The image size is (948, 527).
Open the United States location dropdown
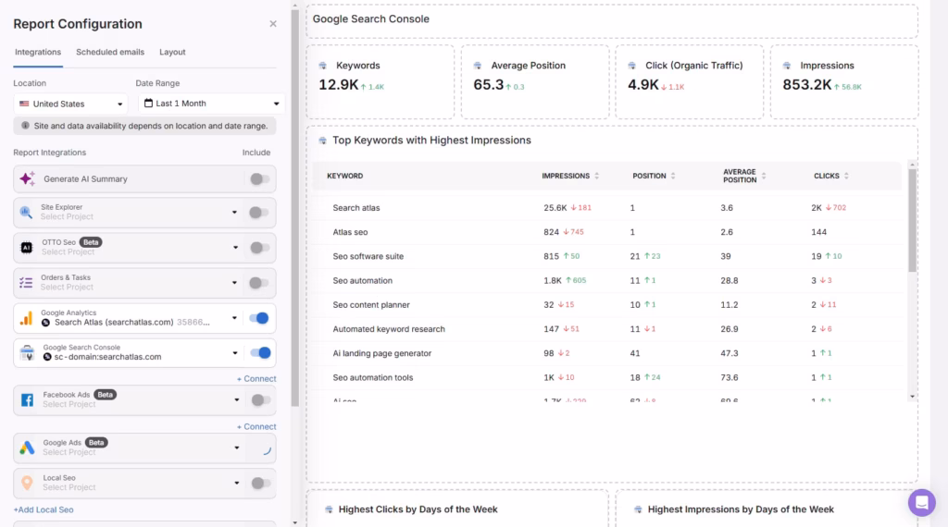(69, 104)
